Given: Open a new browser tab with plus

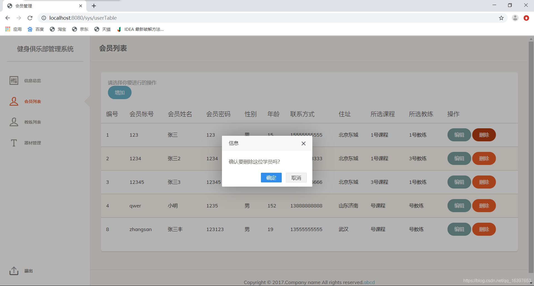Looking at the screenshot, I should click(94, 6).
